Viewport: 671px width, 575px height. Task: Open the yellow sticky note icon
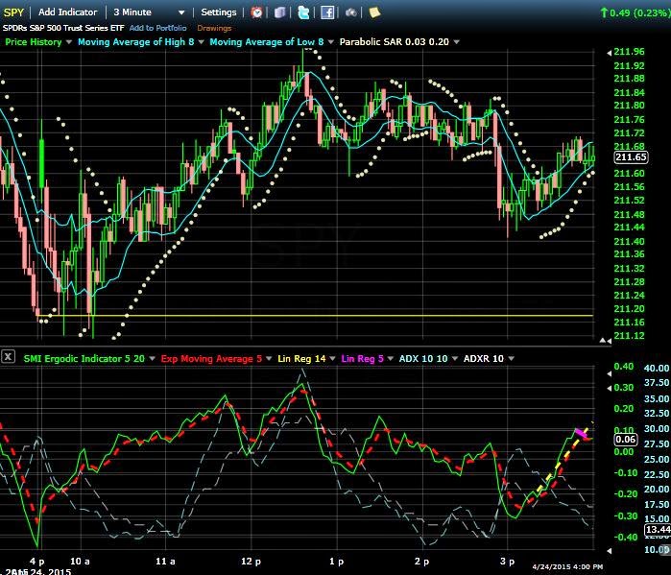[374, 12]
